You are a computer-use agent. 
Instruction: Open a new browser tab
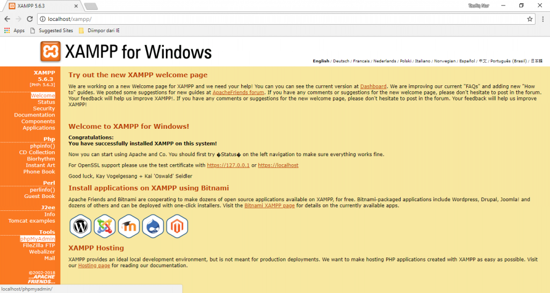pos(91,6)
